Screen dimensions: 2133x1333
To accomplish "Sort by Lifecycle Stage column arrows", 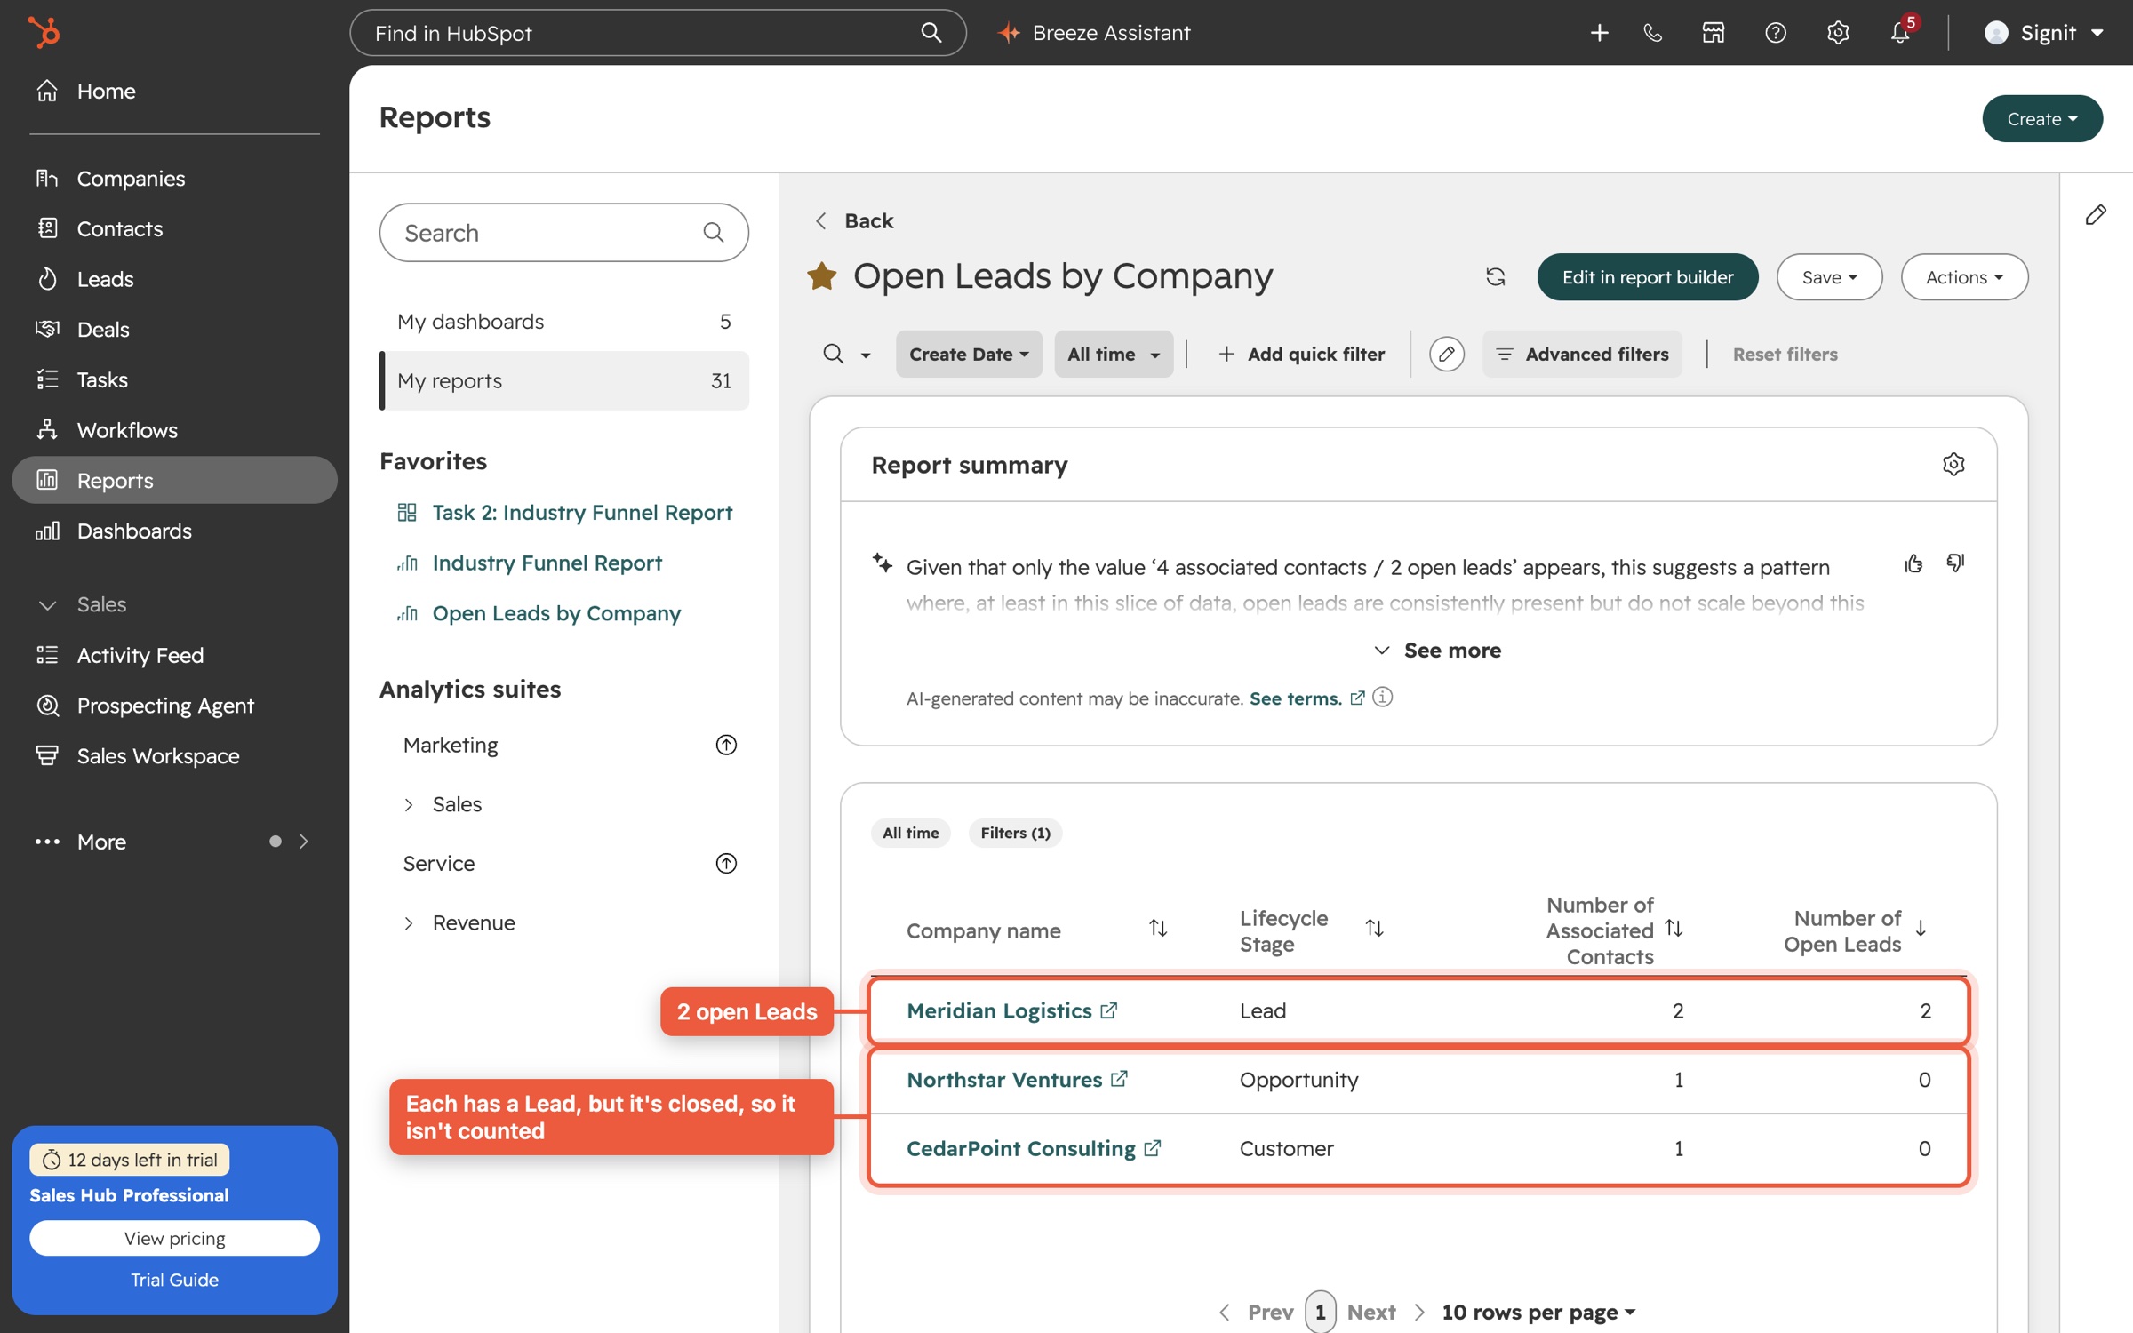I will point(1374,929).
